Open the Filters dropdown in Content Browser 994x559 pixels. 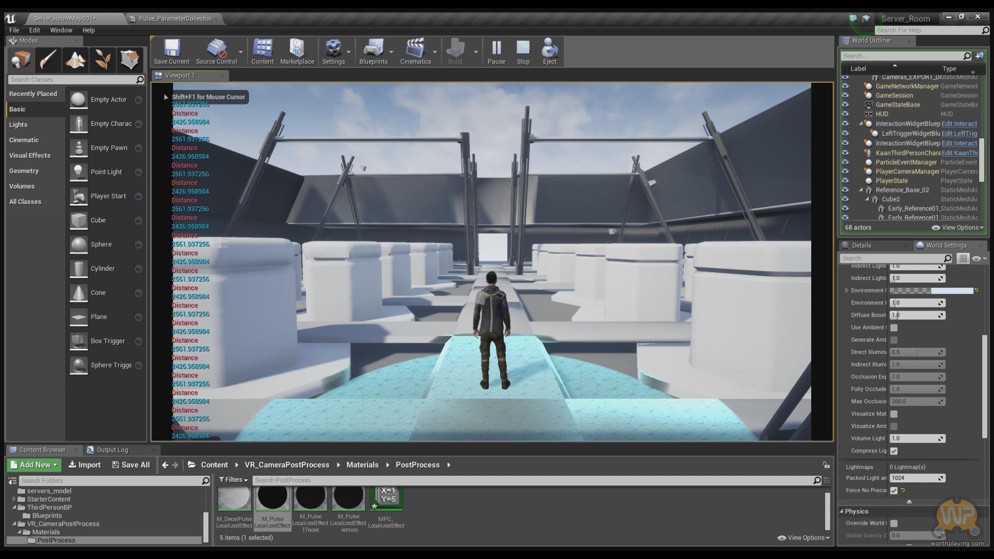[x=233, y=480]
